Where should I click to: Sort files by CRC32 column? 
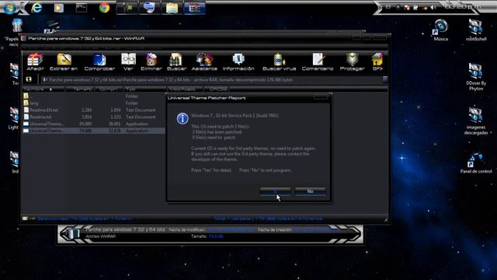(x=217, y=89)
